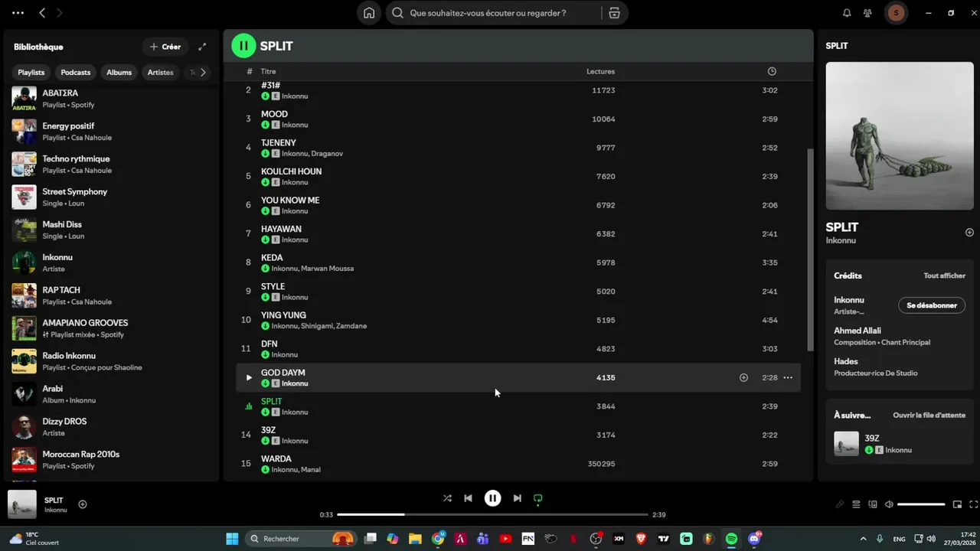Open Draganov artist link on TJENENY
The width and height of the screenshot is (980, 551).
327,154
